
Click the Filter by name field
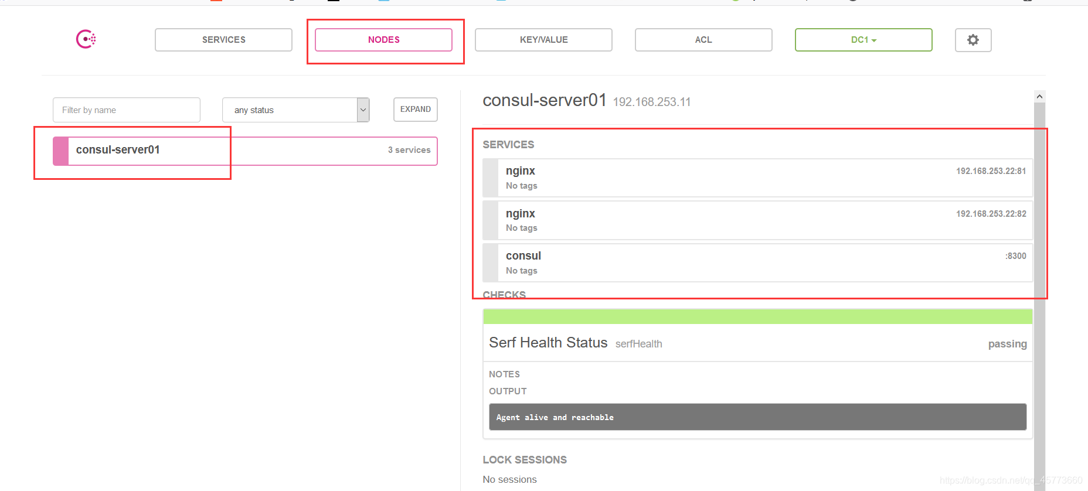click(127, 110)
